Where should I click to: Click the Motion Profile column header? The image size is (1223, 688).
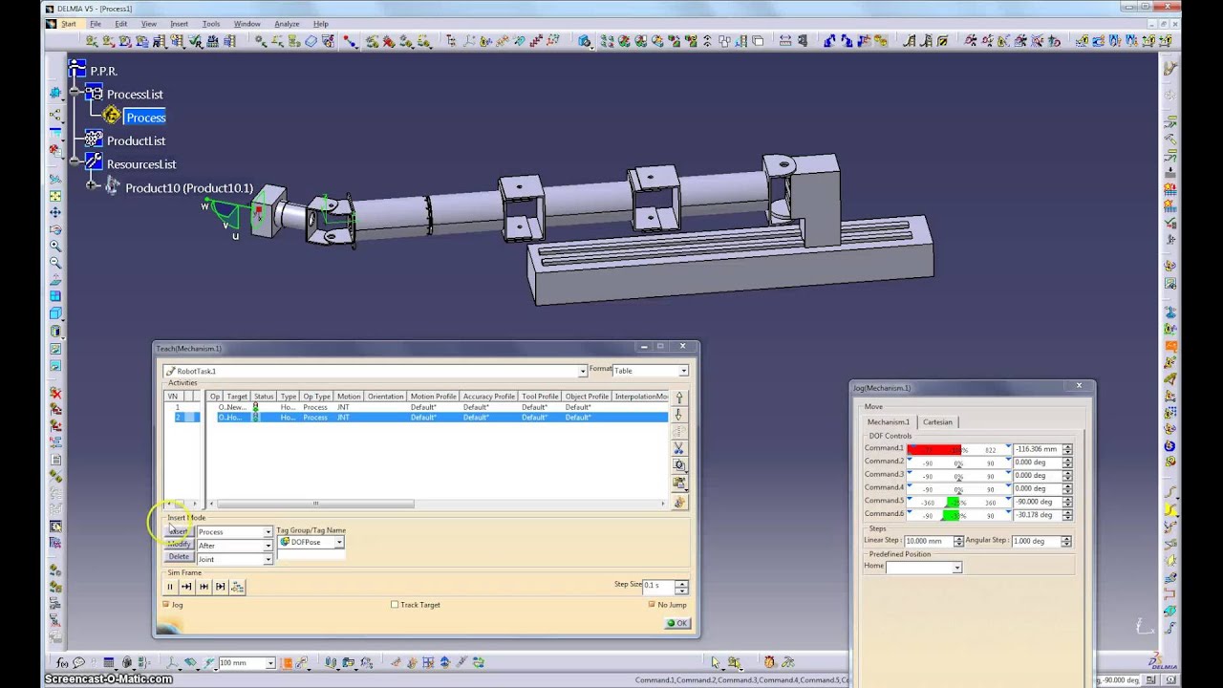[x=433, y=396]
